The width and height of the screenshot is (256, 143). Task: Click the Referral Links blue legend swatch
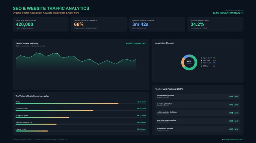click(201, 63)
